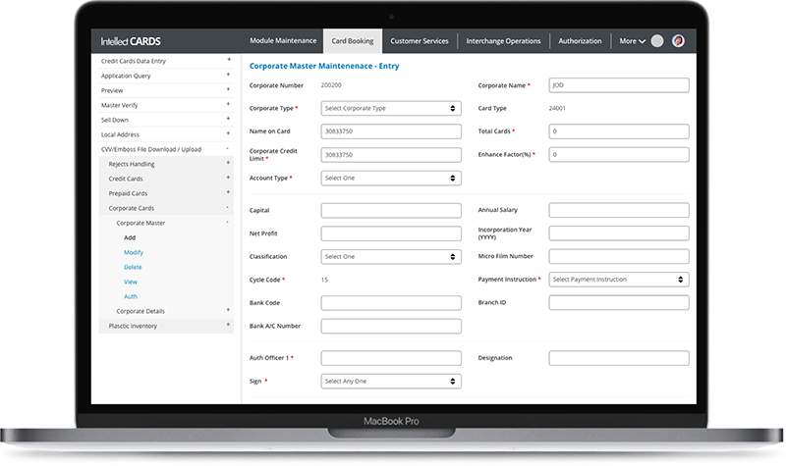786x466 pixels.
Task: Expand the Credit Cards submenu plus icon
Action: click(x=228, y=178)
